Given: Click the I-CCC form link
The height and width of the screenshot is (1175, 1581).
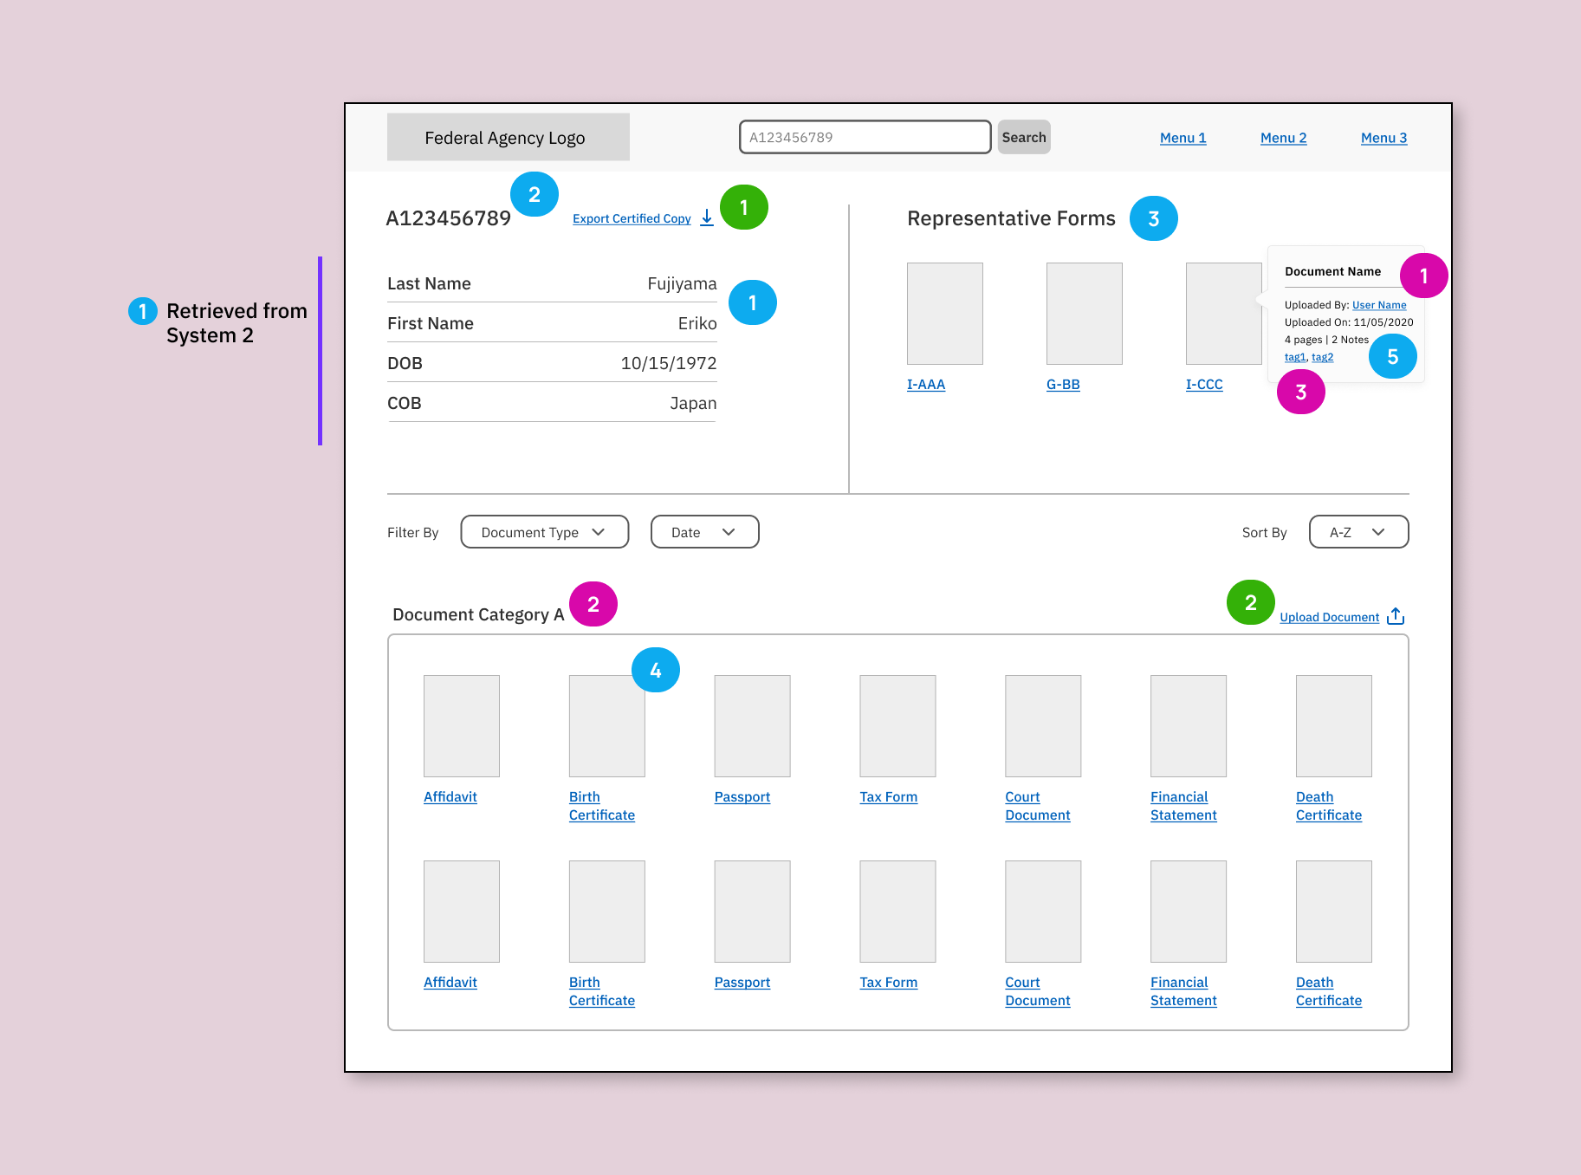Looking at the screenshot, I should pos(1204,385).
